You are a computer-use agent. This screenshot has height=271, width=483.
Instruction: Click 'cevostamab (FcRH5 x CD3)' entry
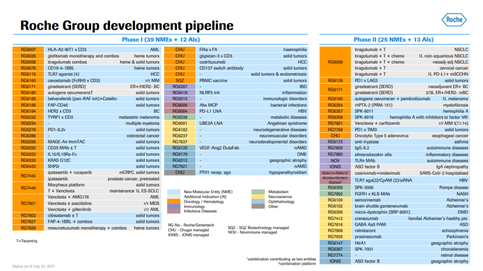(74, 80)
